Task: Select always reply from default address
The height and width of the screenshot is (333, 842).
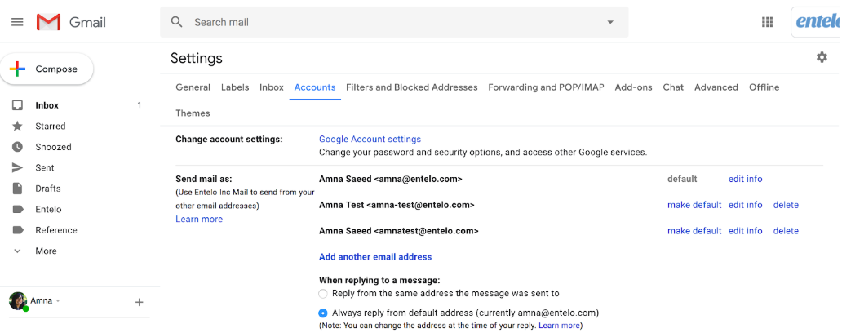Action: pos(323,313)
